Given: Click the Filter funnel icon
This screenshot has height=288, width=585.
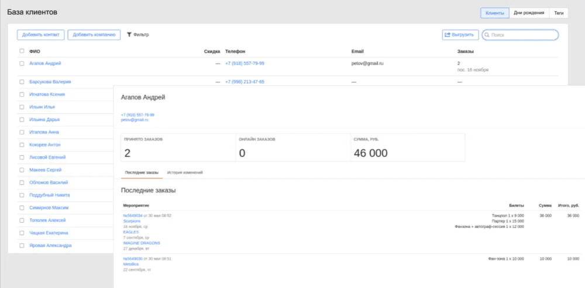Looking at the screenshot, I should [129, 35].
